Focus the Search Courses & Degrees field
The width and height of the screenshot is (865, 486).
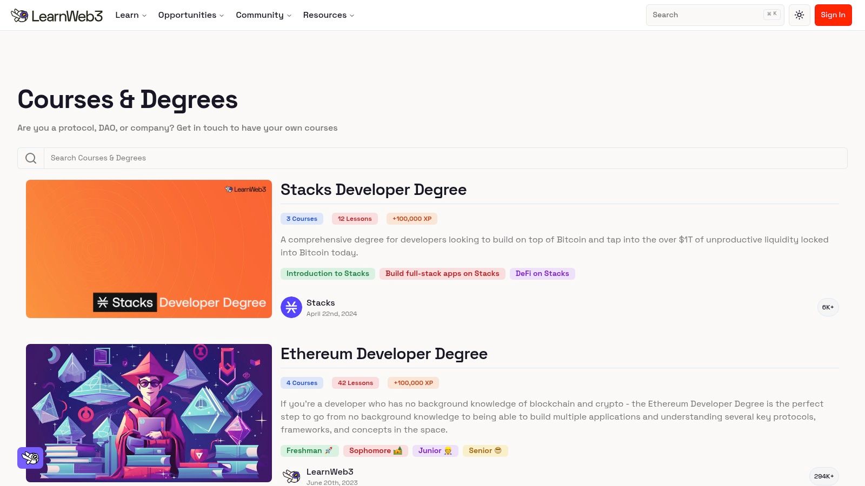point(445,158)
